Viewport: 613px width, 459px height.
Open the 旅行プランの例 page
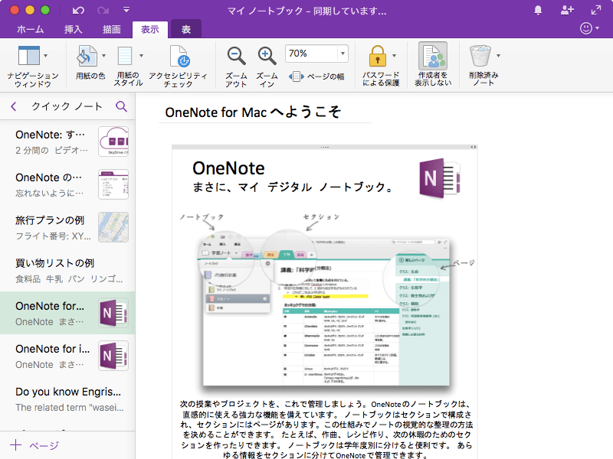[x=67, y=227]
